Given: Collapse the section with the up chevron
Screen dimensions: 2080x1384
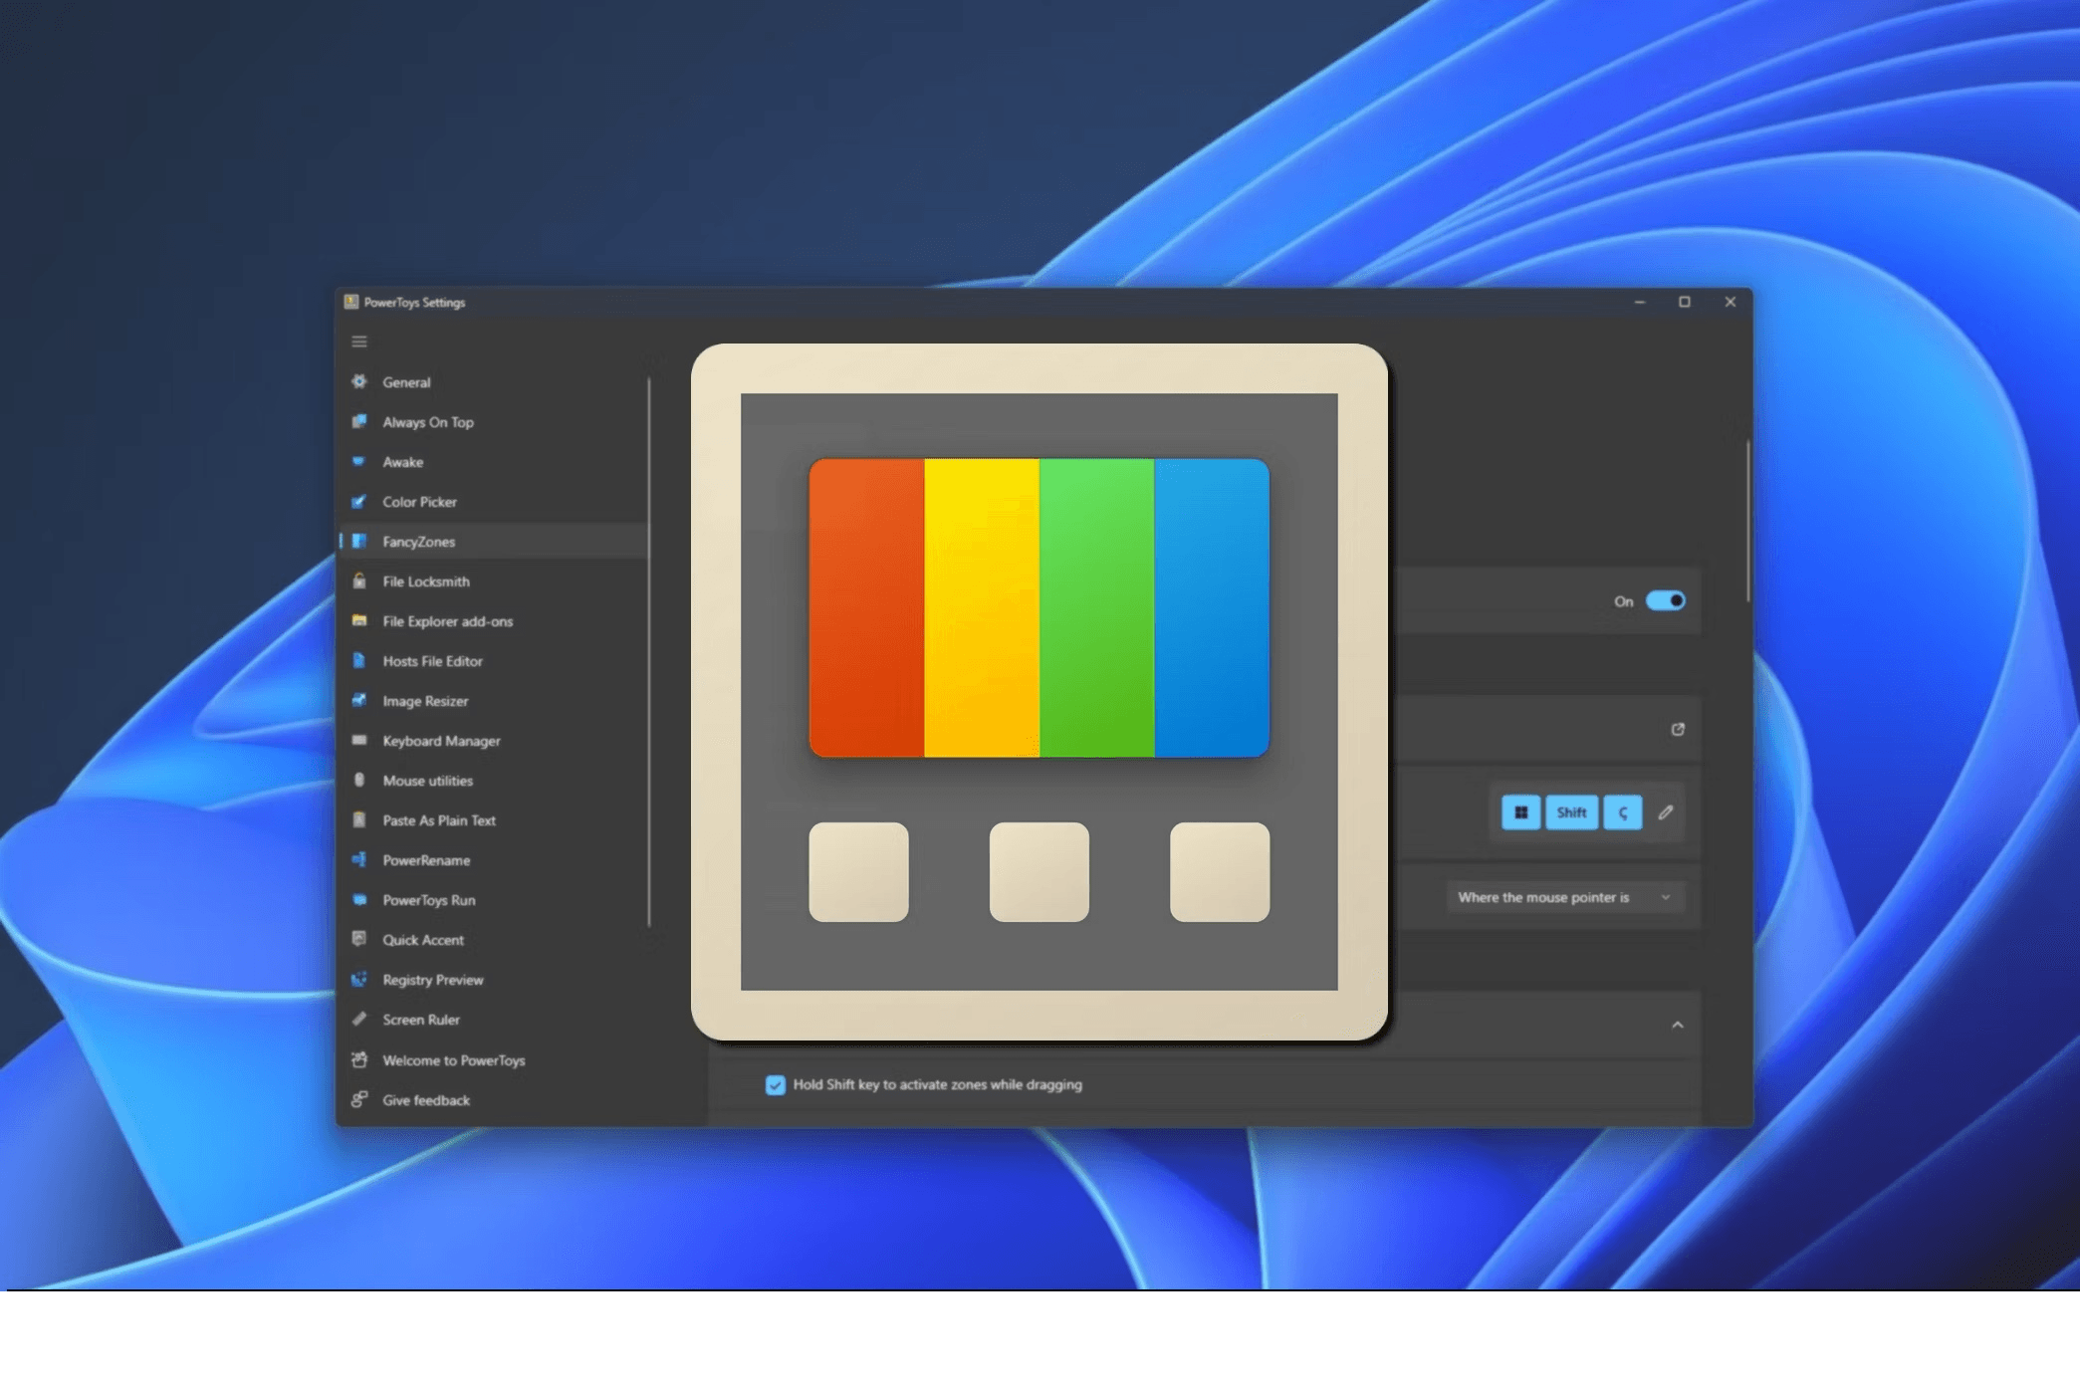Looking at the screenshot, I should [x=1678, y=1025].
